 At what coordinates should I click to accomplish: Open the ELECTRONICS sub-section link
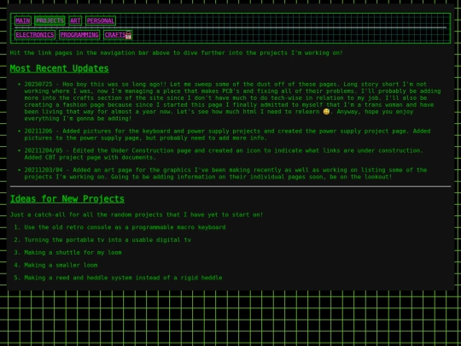coord(35,35)
